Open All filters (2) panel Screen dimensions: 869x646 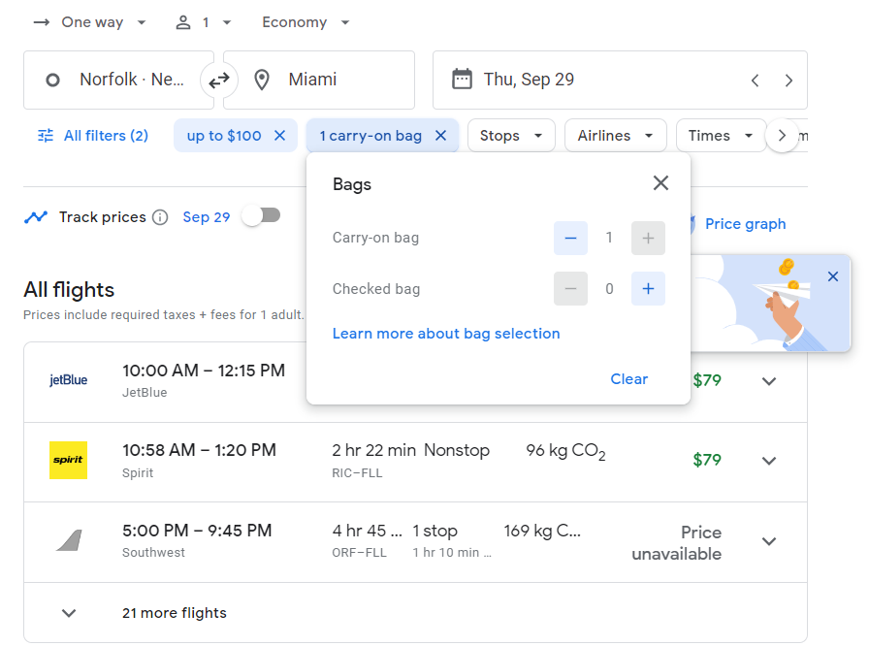tap(92, 136)
